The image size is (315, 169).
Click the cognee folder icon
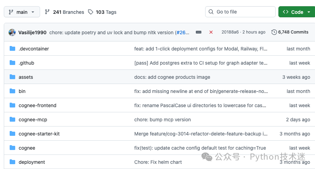pos(12,148)
